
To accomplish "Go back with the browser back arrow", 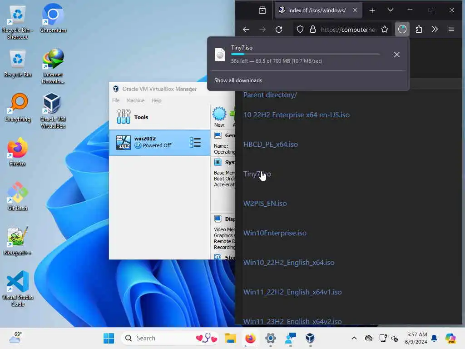I will pos(246,30).
